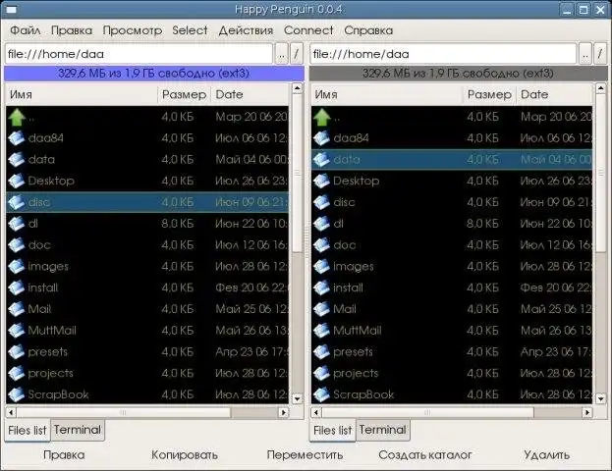This screenshot has width=612, height=471.
Task: Select Files list tab in right panel
Action: coord(333,431)
